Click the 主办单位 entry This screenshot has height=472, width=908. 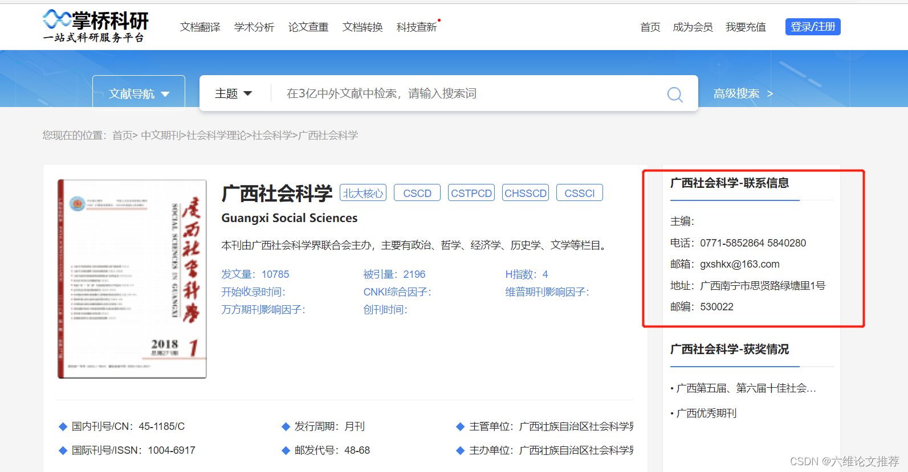pyautogui.click(x=551, y=450)
